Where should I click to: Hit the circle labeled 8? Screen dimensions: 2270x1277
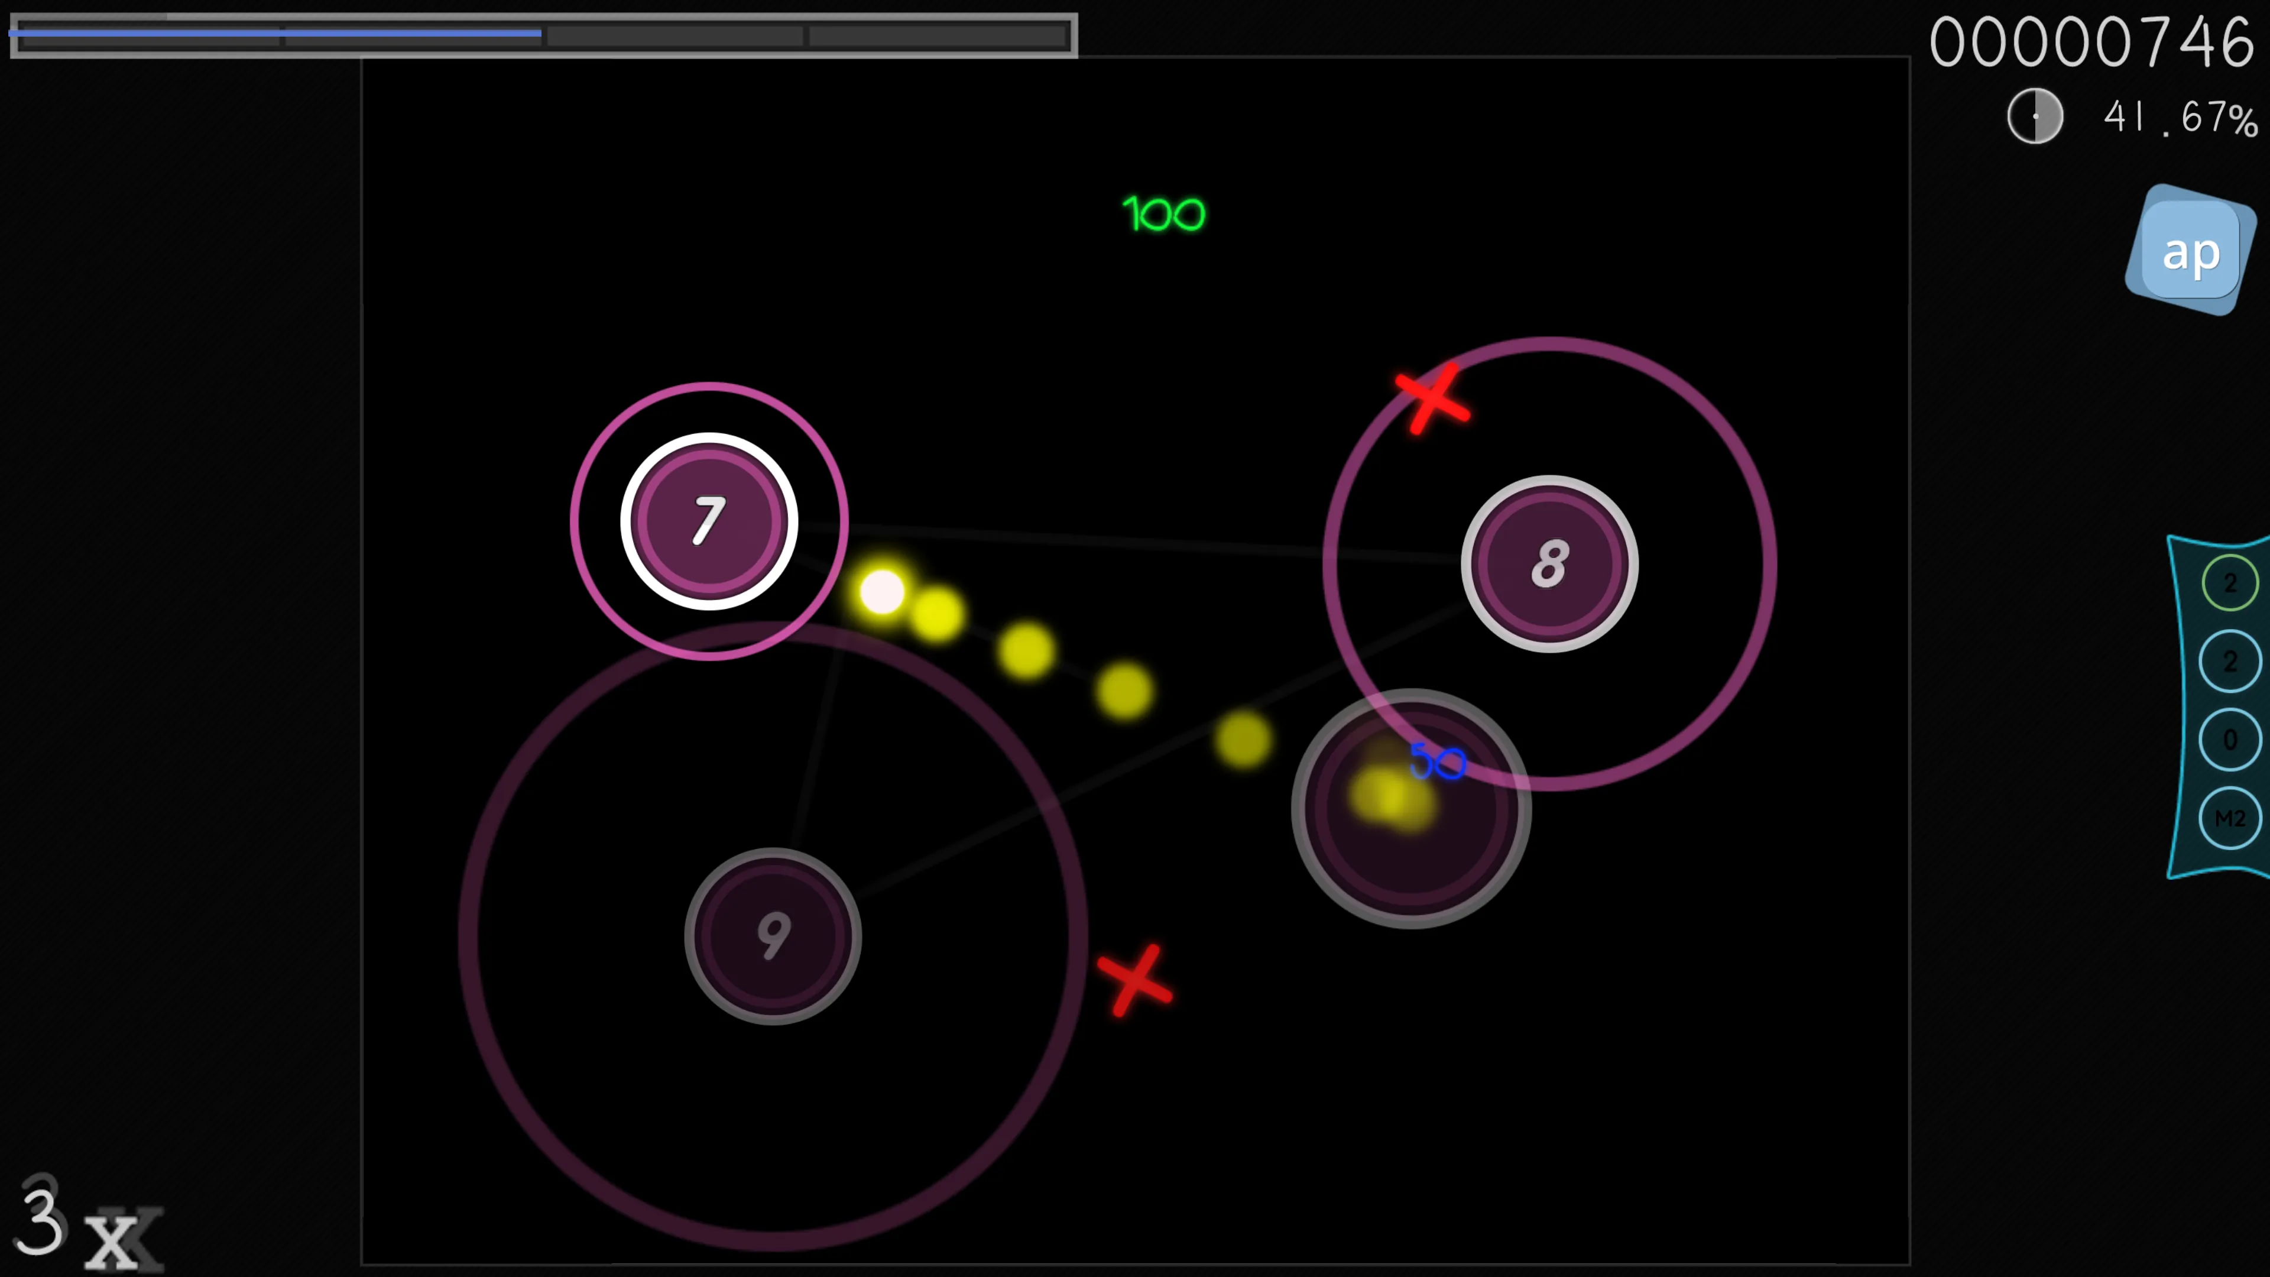(1549, 564)
